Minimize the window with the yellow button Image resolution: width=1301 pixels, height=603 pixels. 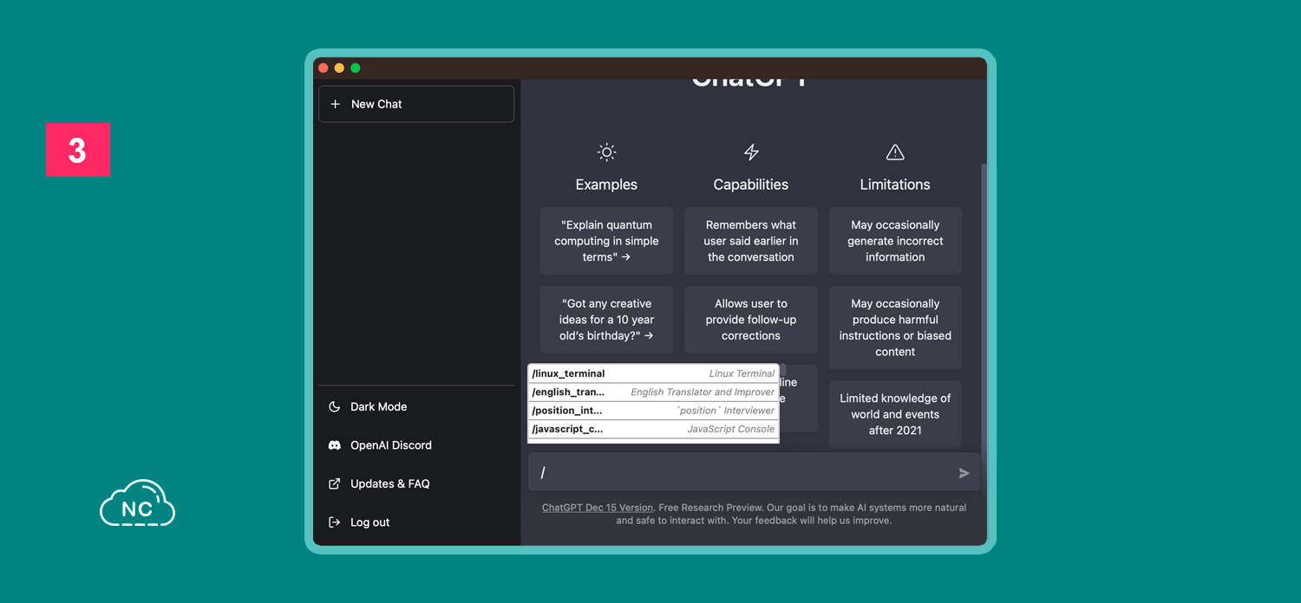coord(339,68)
